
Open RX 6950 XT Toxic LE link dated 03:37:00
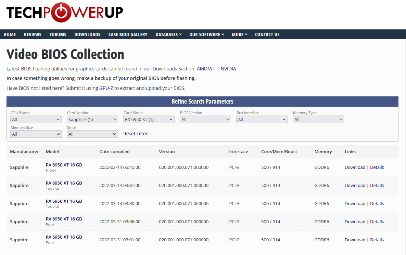pos(64,183)
